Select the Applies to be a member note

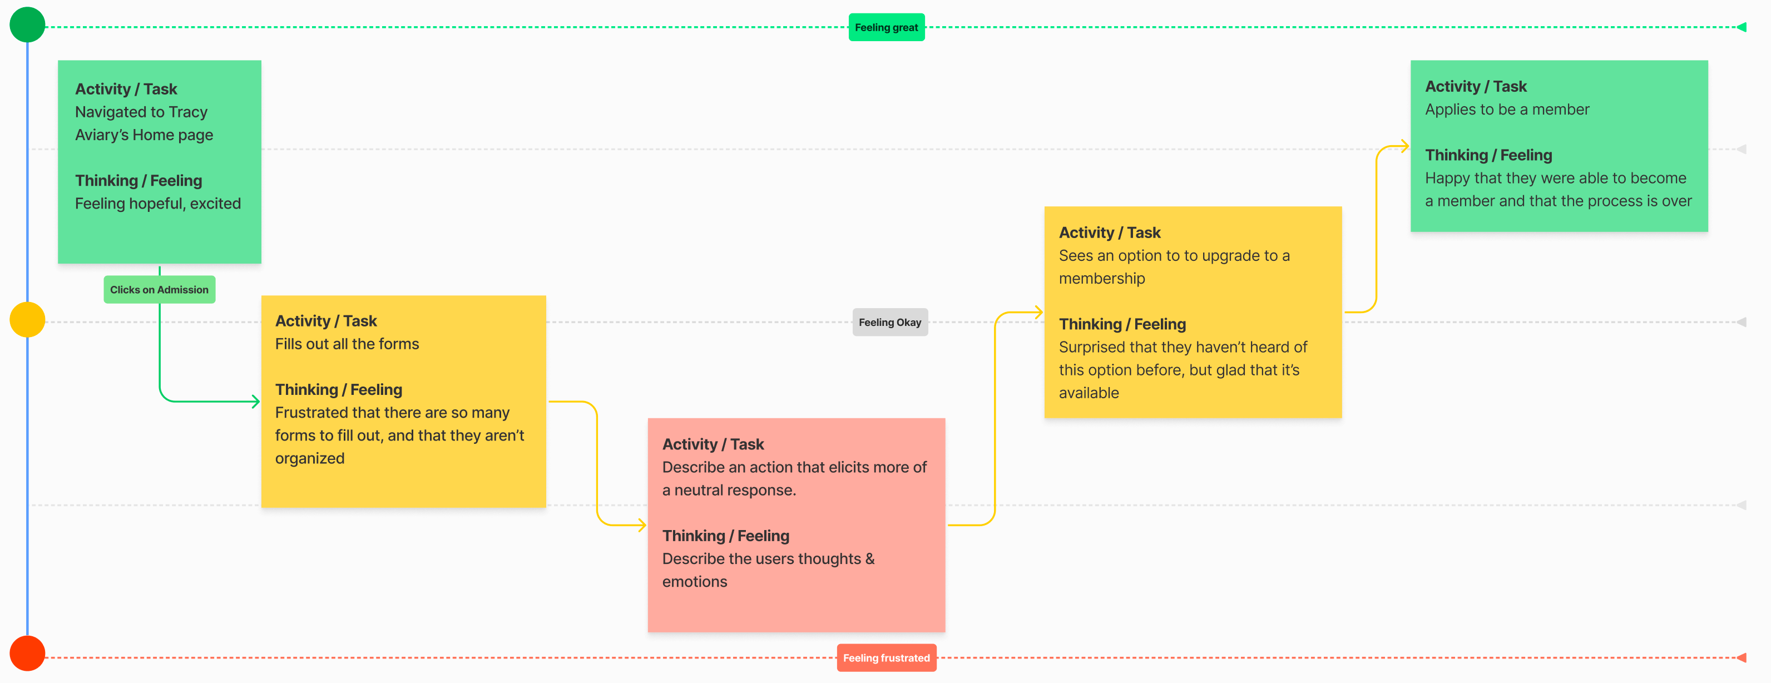(1559, 146)
